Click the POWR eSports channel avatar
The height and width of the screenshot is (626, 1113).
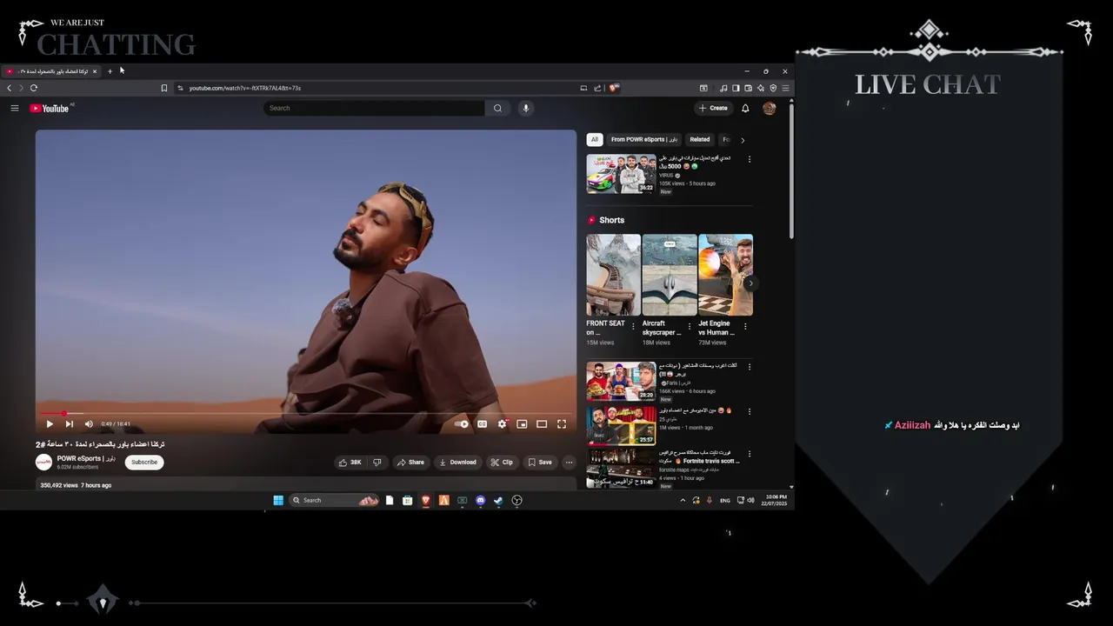click(43, 463)
